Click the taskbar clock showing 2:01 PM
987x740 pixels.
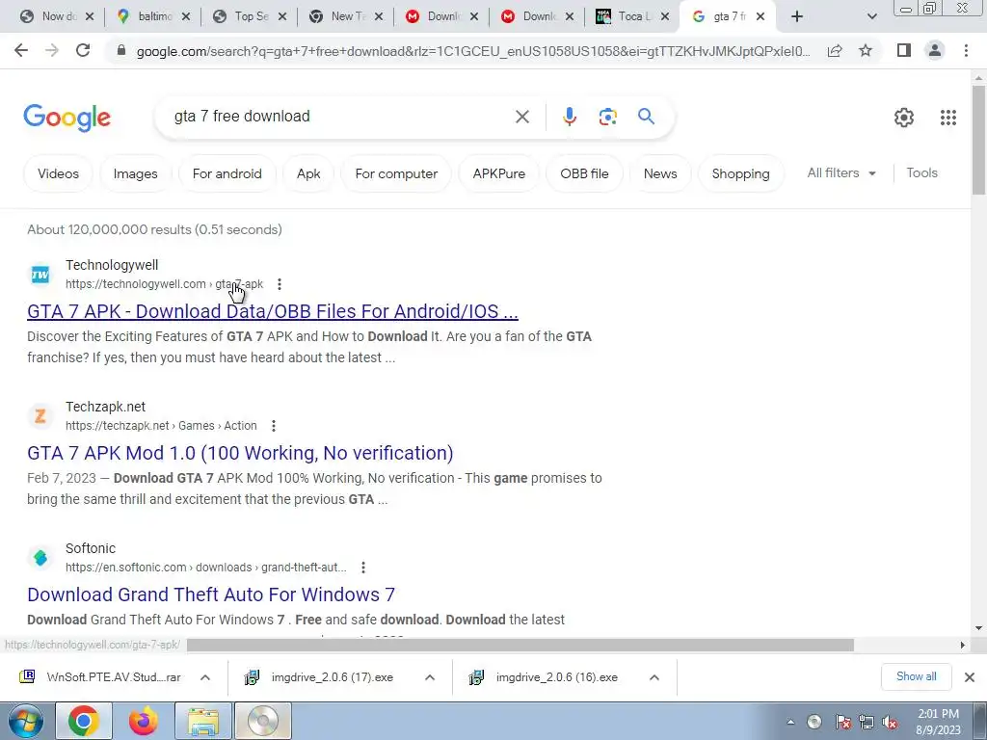(x=938, y=722)
